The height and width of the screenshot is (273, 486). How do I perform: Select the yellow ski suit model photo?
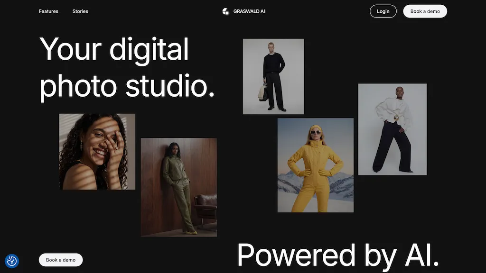[x=315, y=165]
